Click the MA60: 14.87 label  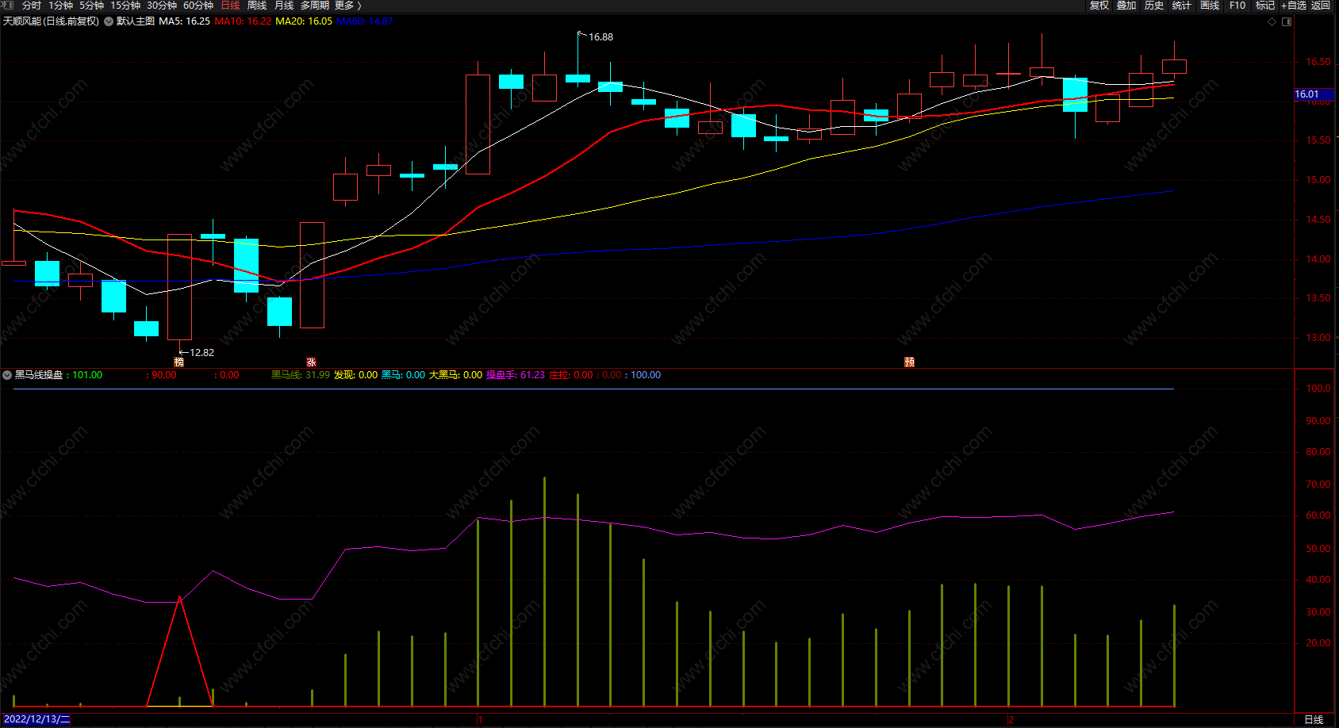365,21
